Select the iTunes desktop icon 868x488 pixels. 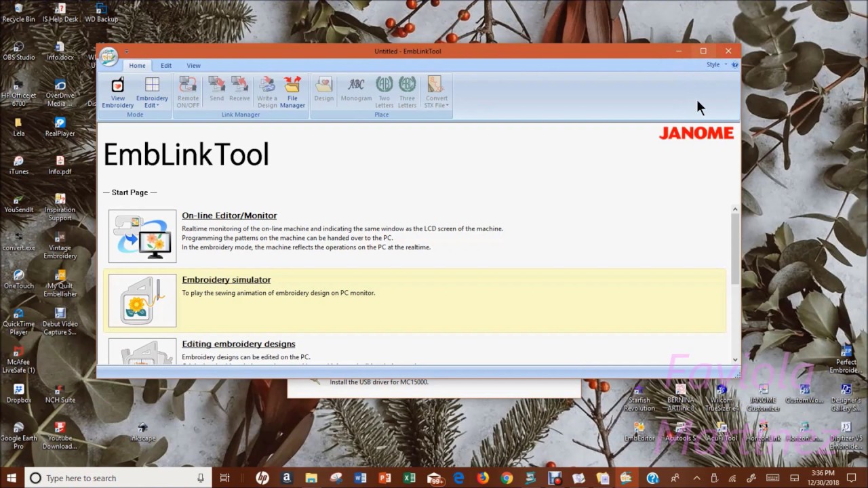click(x=18, y=165)
